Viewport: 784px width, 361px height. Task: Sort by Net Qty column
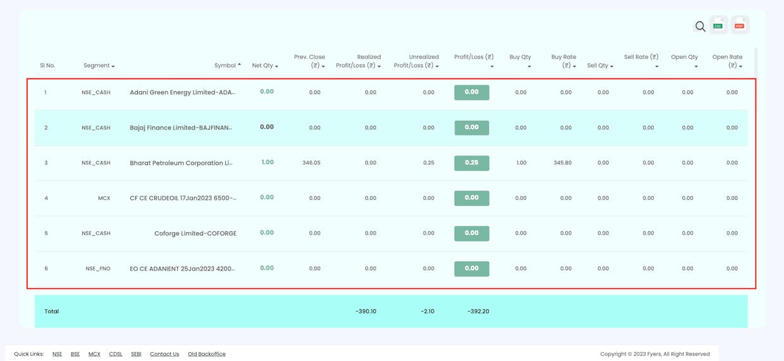point(265,66)
